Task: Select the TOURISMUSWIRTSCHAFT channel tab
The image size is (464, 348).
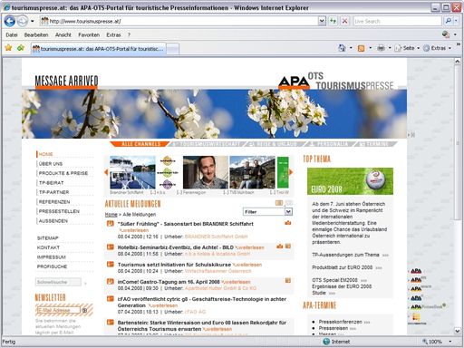Action: [208, 144]
